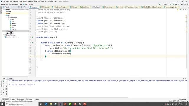189x106 pixels.
Task: Collapse the week6 project root node
Action: tap(4, 9)
